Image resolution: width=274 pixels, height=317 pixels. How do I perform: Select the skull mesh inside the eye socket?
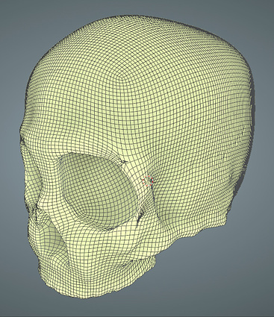[99, 190]
